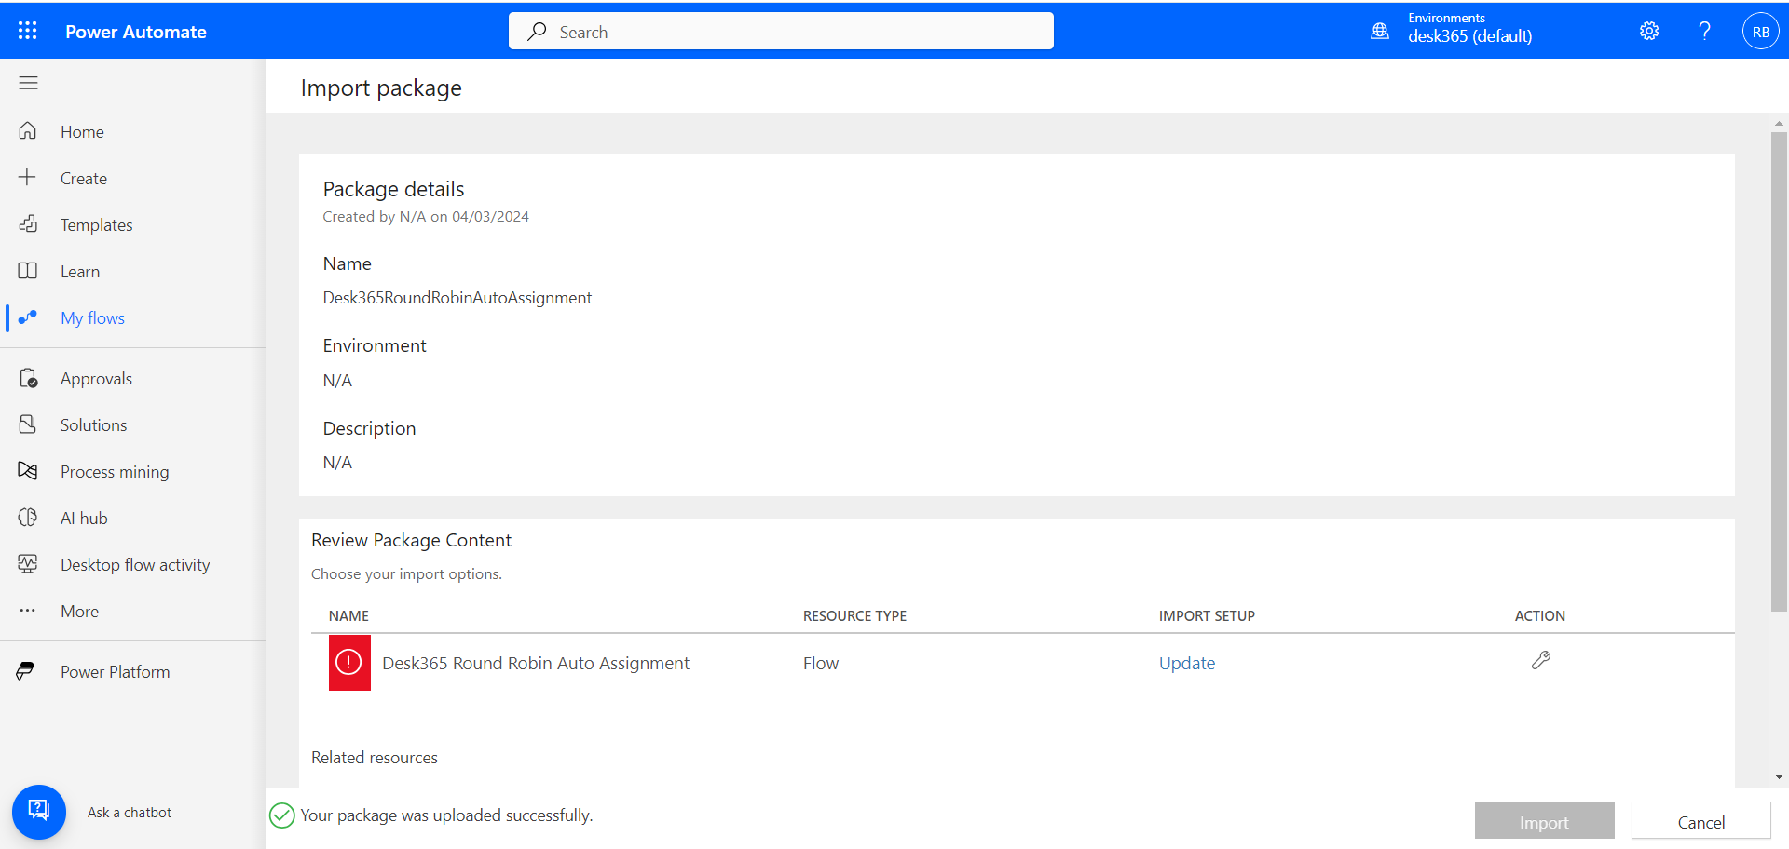The height and width of the screenshot is (849, 1789).
Task: Click inside the Search field
Action: 781,31
